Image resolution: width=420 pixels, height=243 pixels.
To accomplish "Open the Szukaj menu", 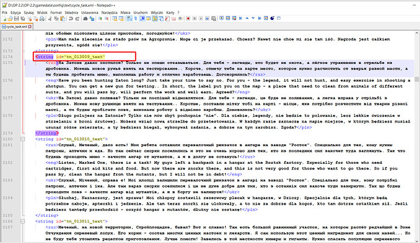I will coord(29,13).
